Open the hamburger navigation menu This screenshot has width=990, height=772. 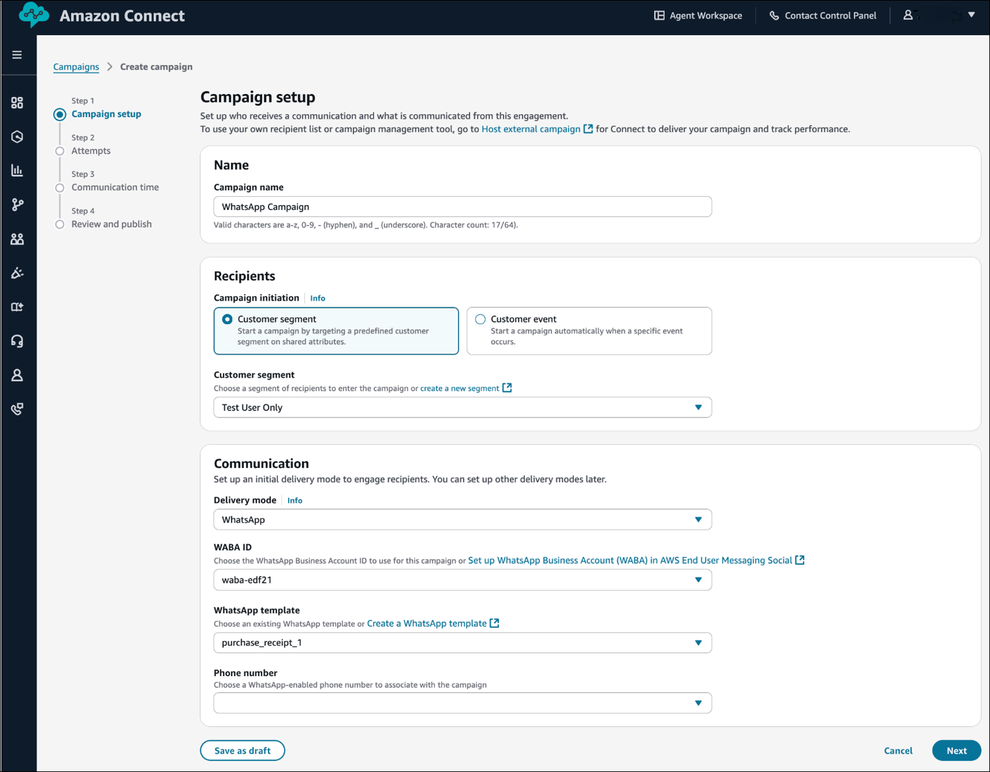click(17, 55)
